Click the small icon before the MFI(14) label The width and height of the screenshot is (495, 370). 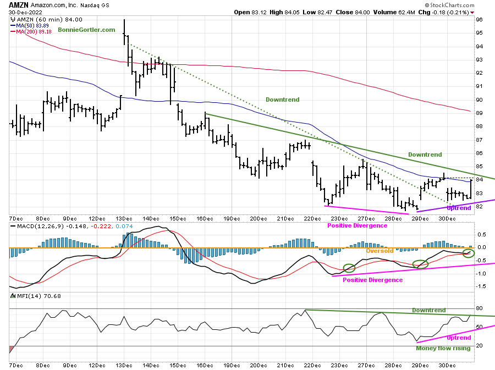pos(13,296)
